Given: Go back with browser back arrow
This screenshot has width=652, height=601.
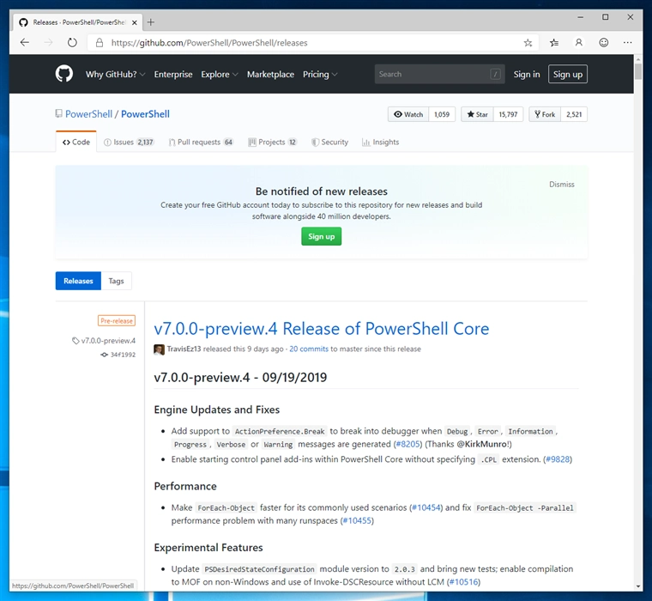Looking at the screenshot, I should point(25,42).
